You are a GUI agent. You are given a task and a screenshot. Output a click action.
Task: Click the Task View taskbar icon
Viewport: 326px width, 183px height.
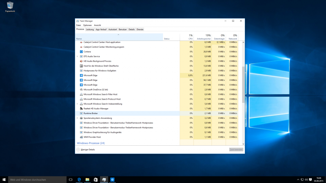(71, 180)
